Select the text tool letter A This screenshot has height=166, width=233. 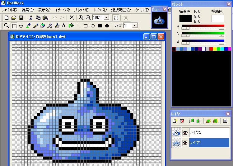(x=64, y=26)
